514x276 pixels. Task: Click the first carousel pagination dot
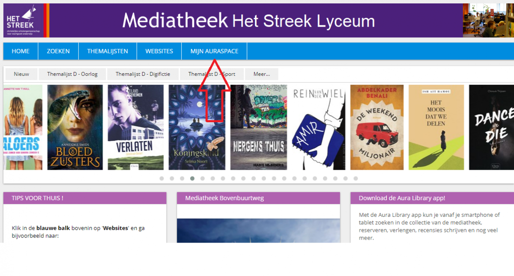pos(161,178)
